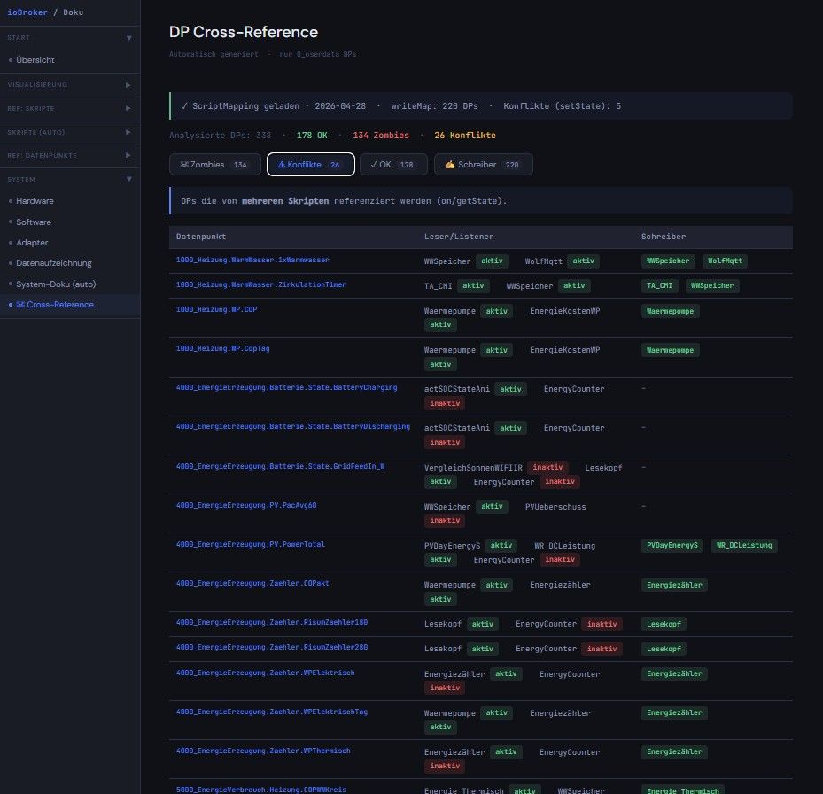The width and height of the screenshot is (823, 794).
Task: Click PVUeberschuss reader in PacAvg60 row
Action: 555,507
